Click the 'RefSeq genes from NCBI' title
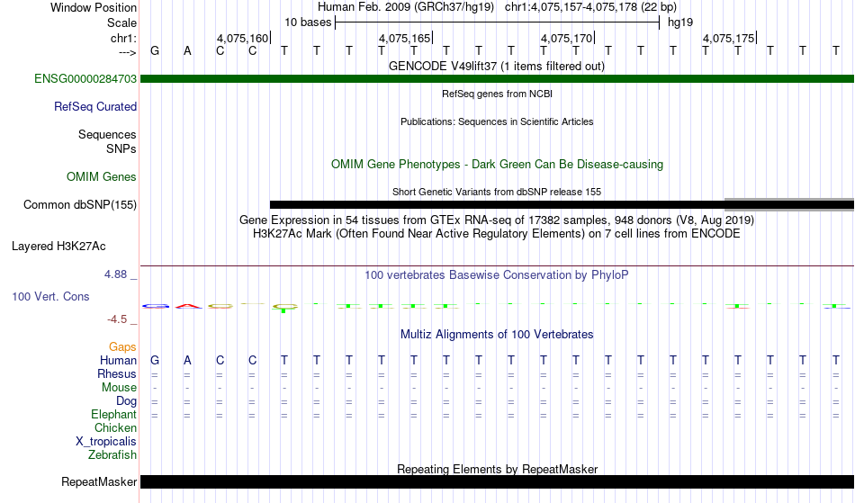 [498, 94]
